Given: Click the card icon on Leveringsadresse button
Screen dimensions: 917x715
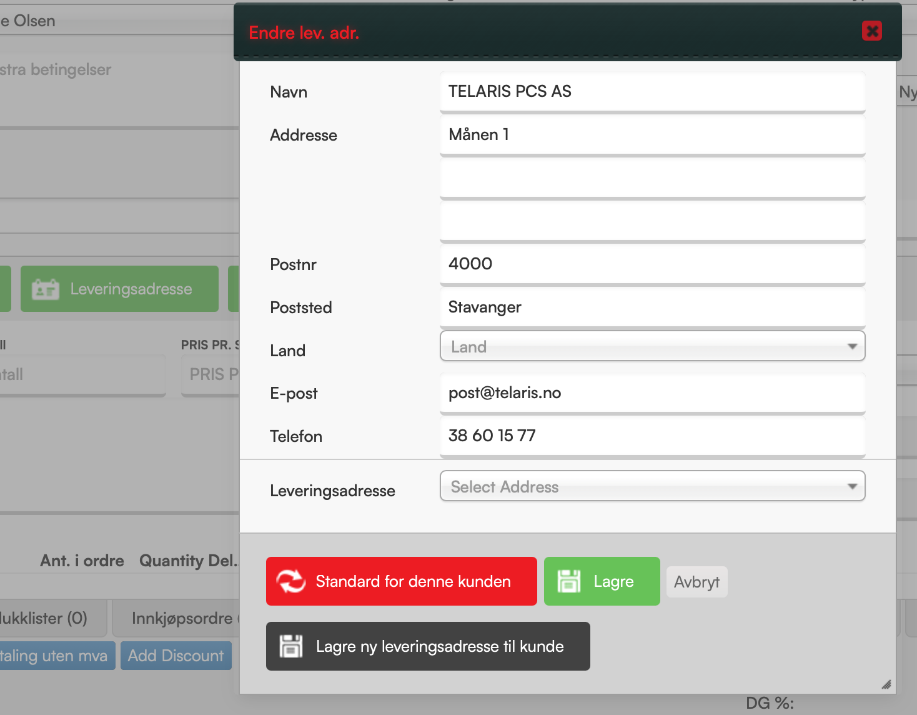Looking at the screenshot, I should coord(46,289).
